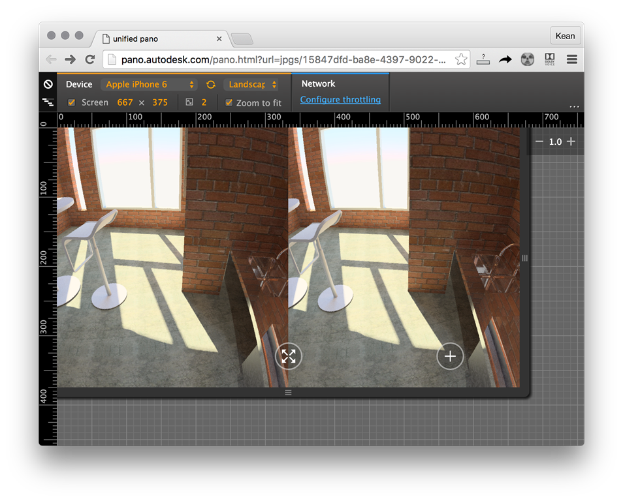The width and height of the screenshot is (623, 501).
Task: Uncheck the Screen resolution checkbox
Action: coord(72,102)
